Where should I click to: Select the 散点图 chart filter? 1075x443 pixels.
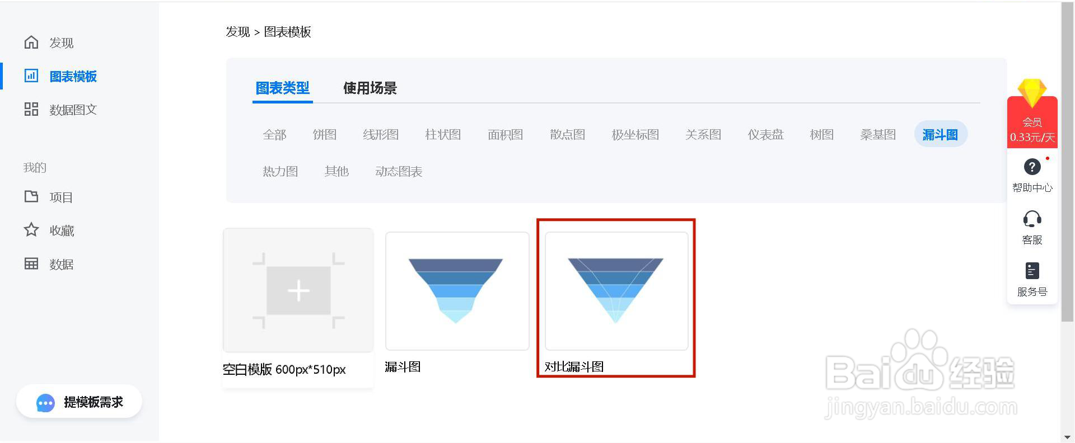568,135
